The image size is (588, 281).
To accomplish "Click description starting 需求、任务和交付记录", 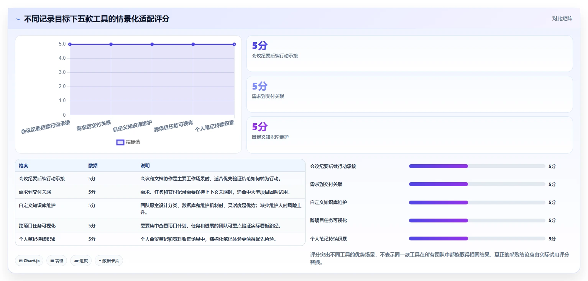I will click(x=215, y=192).
